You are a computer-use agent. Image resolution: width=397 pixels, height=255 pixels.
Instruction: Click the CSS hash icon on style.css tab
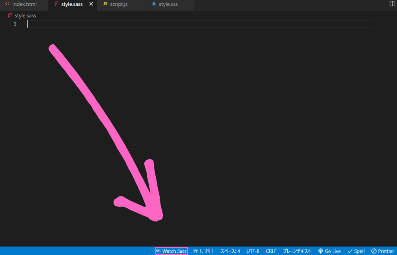(154, 4)
